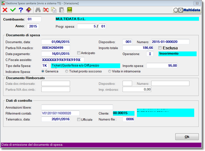The width and height of the screenshot is (205, 151).
Task: Click the status bar message text
Action: coord(32,145)
